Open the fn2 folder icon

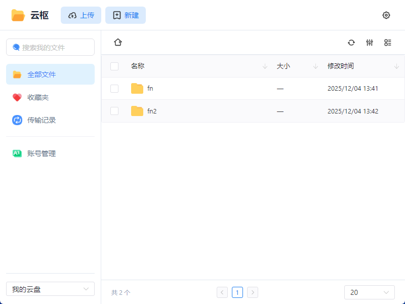point(137,111)
